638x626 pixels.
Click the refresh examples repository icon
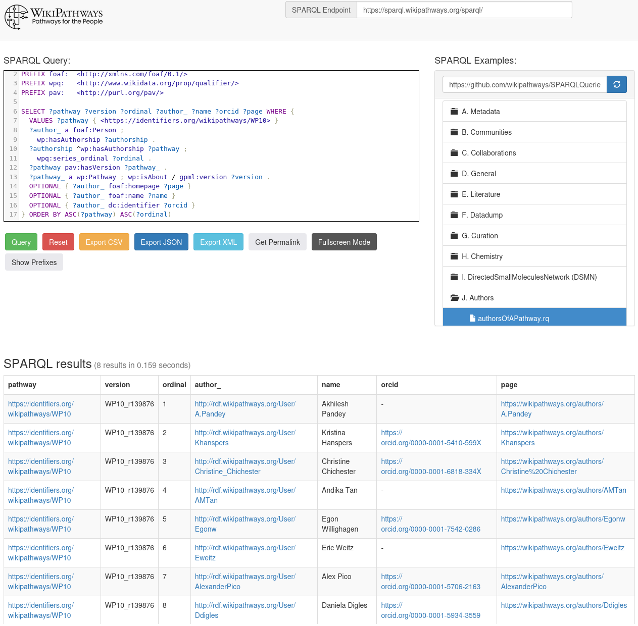click(616, 85)
